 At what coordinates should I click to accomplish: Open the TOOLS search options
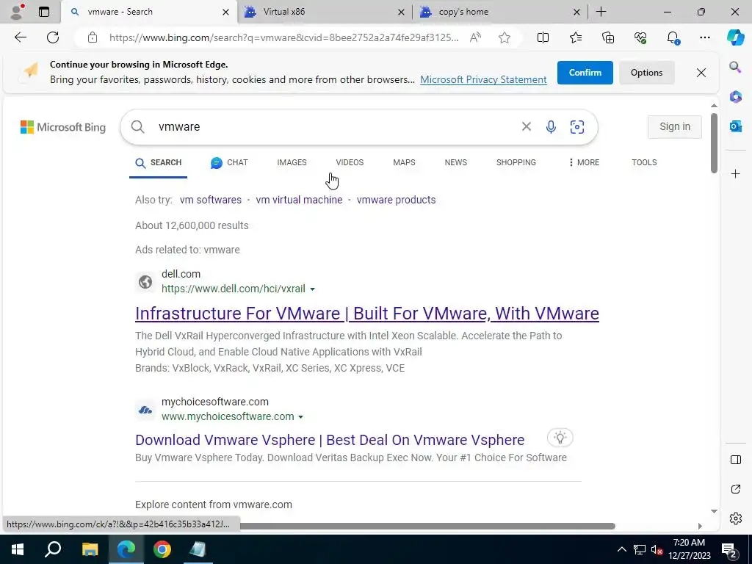(644, 162)
